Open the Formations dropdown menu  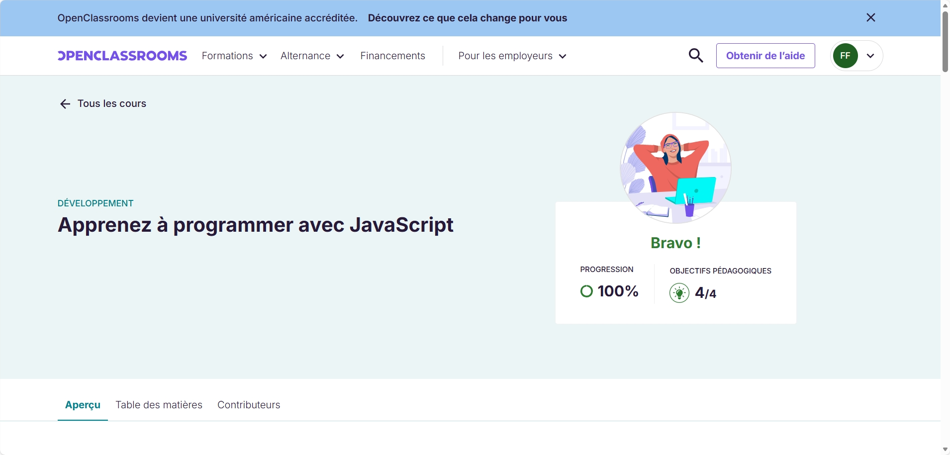point(234,56)
